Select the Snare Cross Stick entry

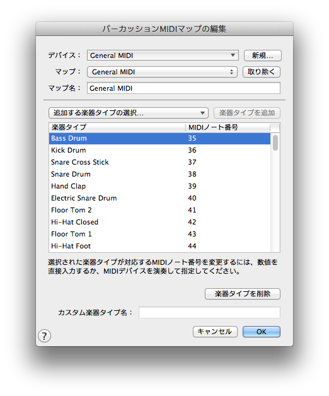click(x=159, y=162)
